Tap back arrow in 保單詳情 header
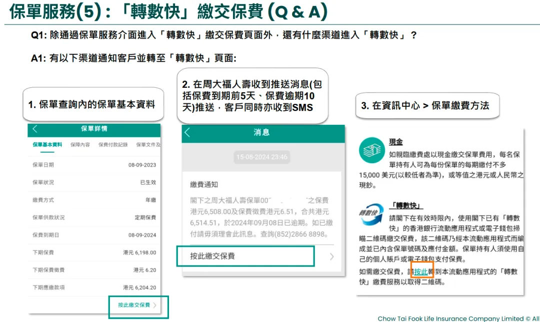Viewport: 540px width, 322px height. pyautogui.click(x=35, y=129)
